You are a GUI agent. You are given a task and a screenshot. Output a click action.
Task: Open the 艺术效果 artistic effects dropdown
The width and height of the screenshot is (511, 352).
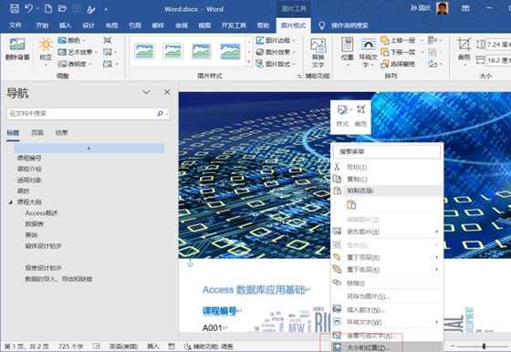(78, 52)
